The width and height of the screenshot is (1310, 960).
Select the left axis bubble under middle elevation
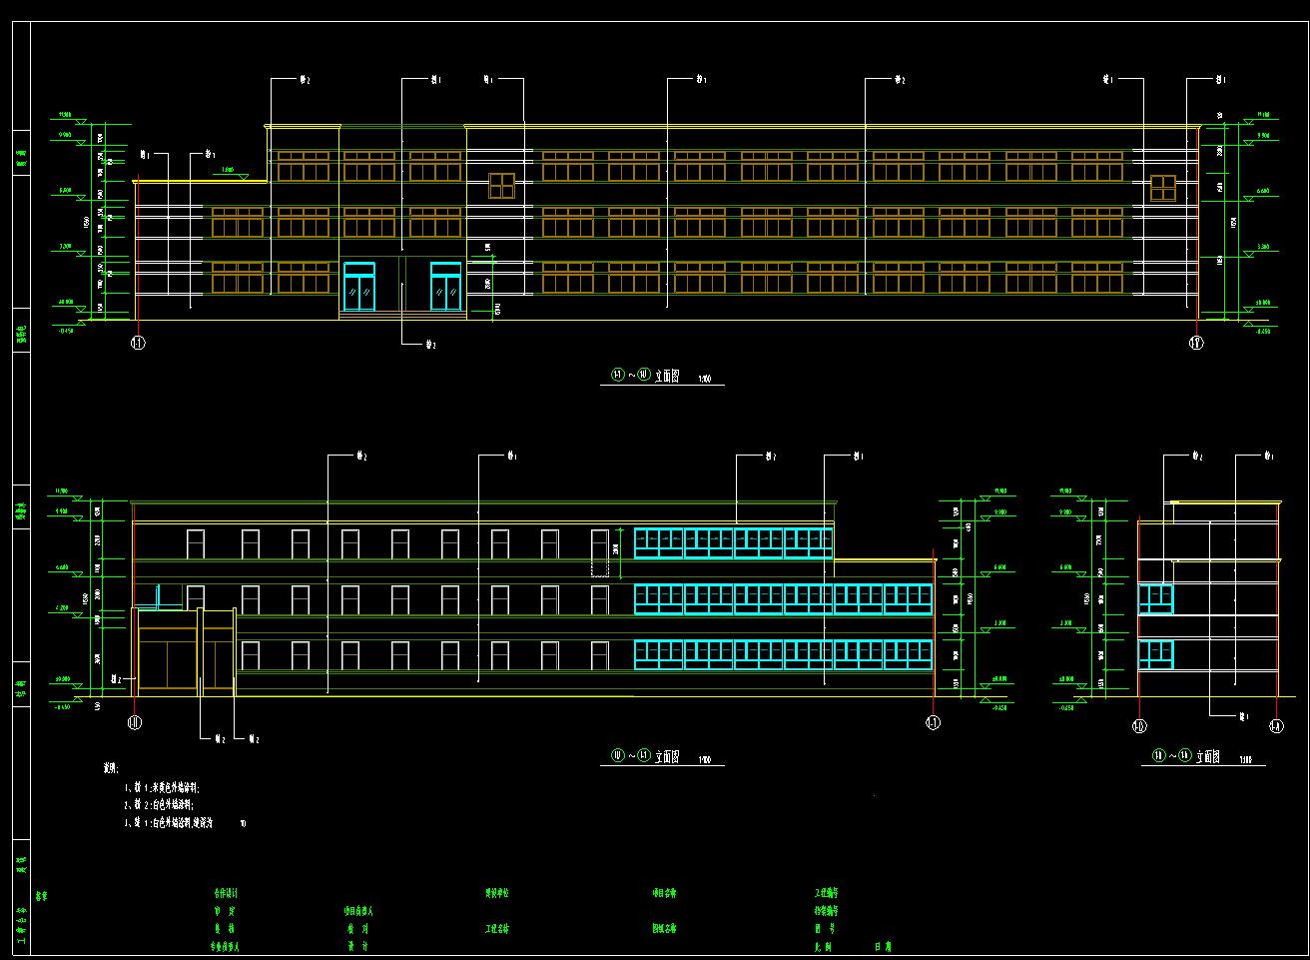(135, 723)
